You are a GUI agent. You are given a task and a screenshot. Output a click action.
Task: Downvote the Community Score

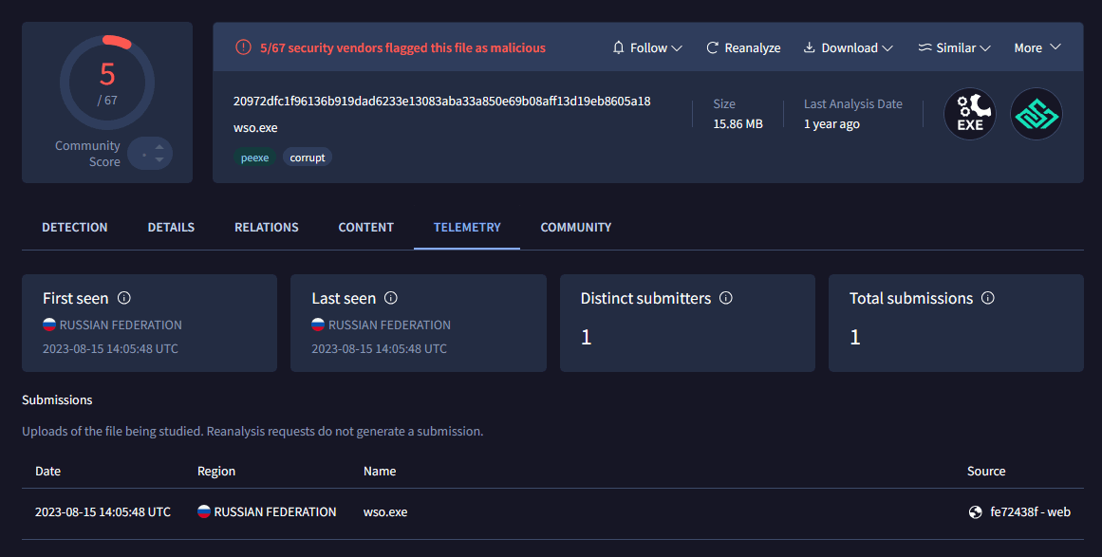click(159, 159)
